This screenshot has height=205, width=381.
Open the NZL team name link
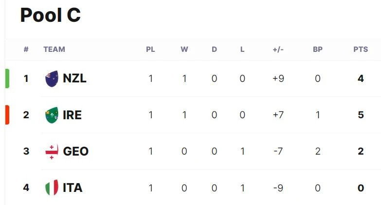(x=74, y=79)
